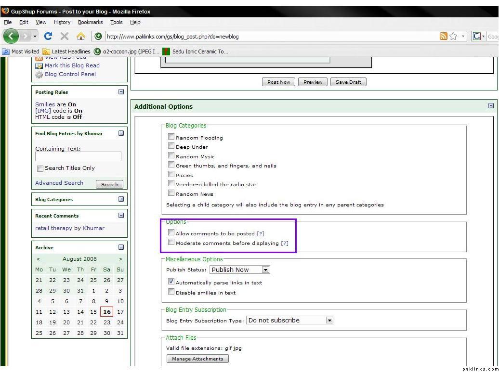Open the Blog Entry Subscription Type dropdown
The height and width of the screenshot is (372, 499).
coord(329,321)
